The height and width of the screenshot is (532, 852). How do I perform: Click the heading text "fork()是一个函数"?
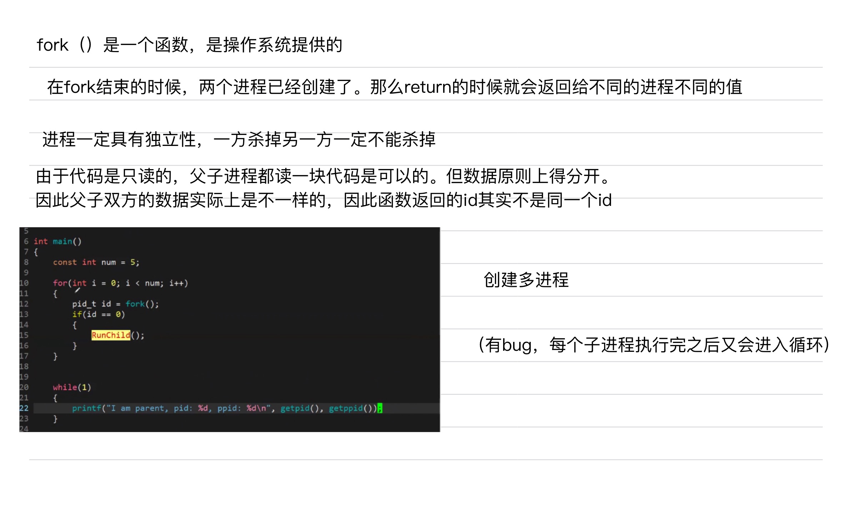189,45
